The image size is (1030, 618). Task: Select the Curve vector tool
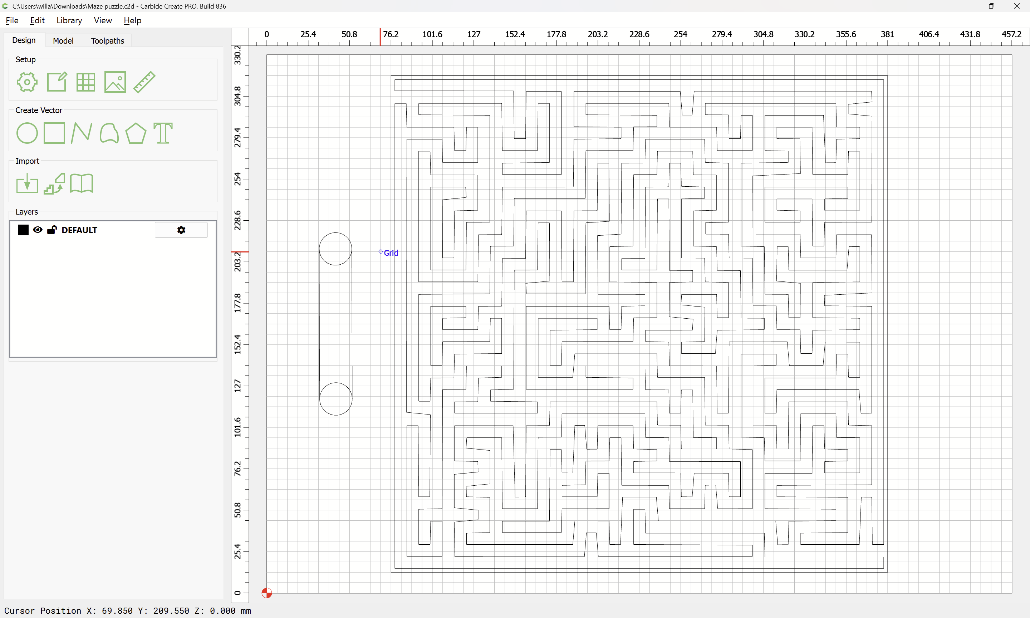pos(109,133)
